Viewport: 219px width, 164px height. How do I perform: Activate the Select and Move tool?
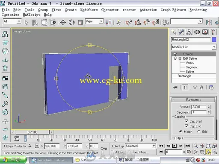point(63,23)
